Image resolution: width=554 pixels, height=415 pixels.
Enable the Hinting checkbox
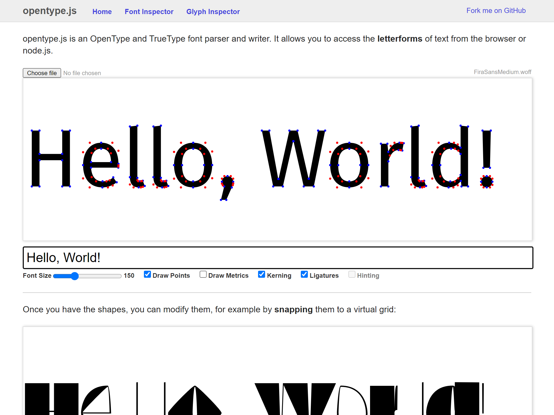tap(352, 275)
